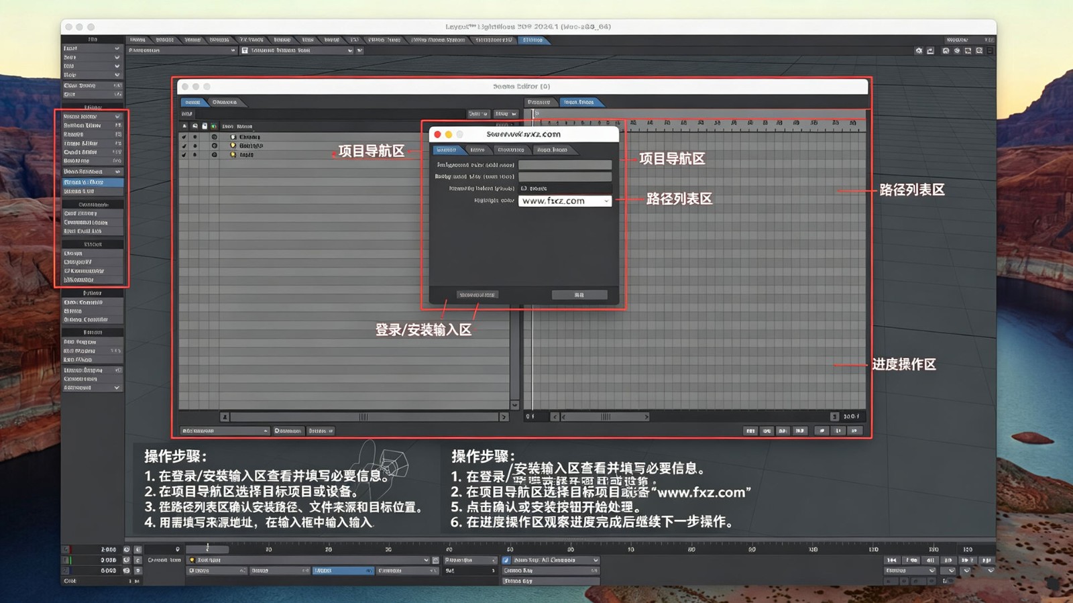Open the www.fxz.com combo box
The height and width of the screenshot is (603, 1073).
point(565,201)
